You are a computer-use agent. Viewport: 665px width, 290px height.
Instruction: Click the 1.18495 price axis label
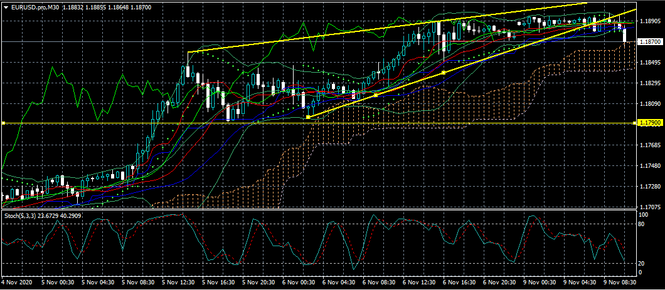[x=651, y=63]
